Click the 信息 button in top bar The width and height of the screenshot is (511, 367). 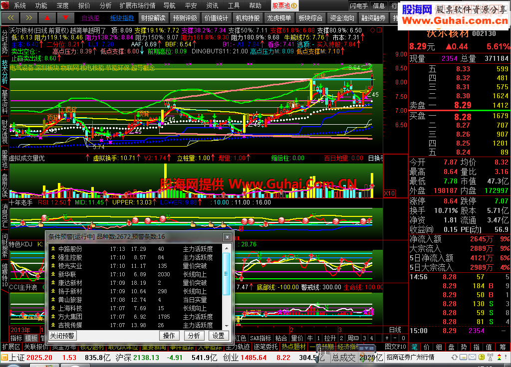pos(379,5)
